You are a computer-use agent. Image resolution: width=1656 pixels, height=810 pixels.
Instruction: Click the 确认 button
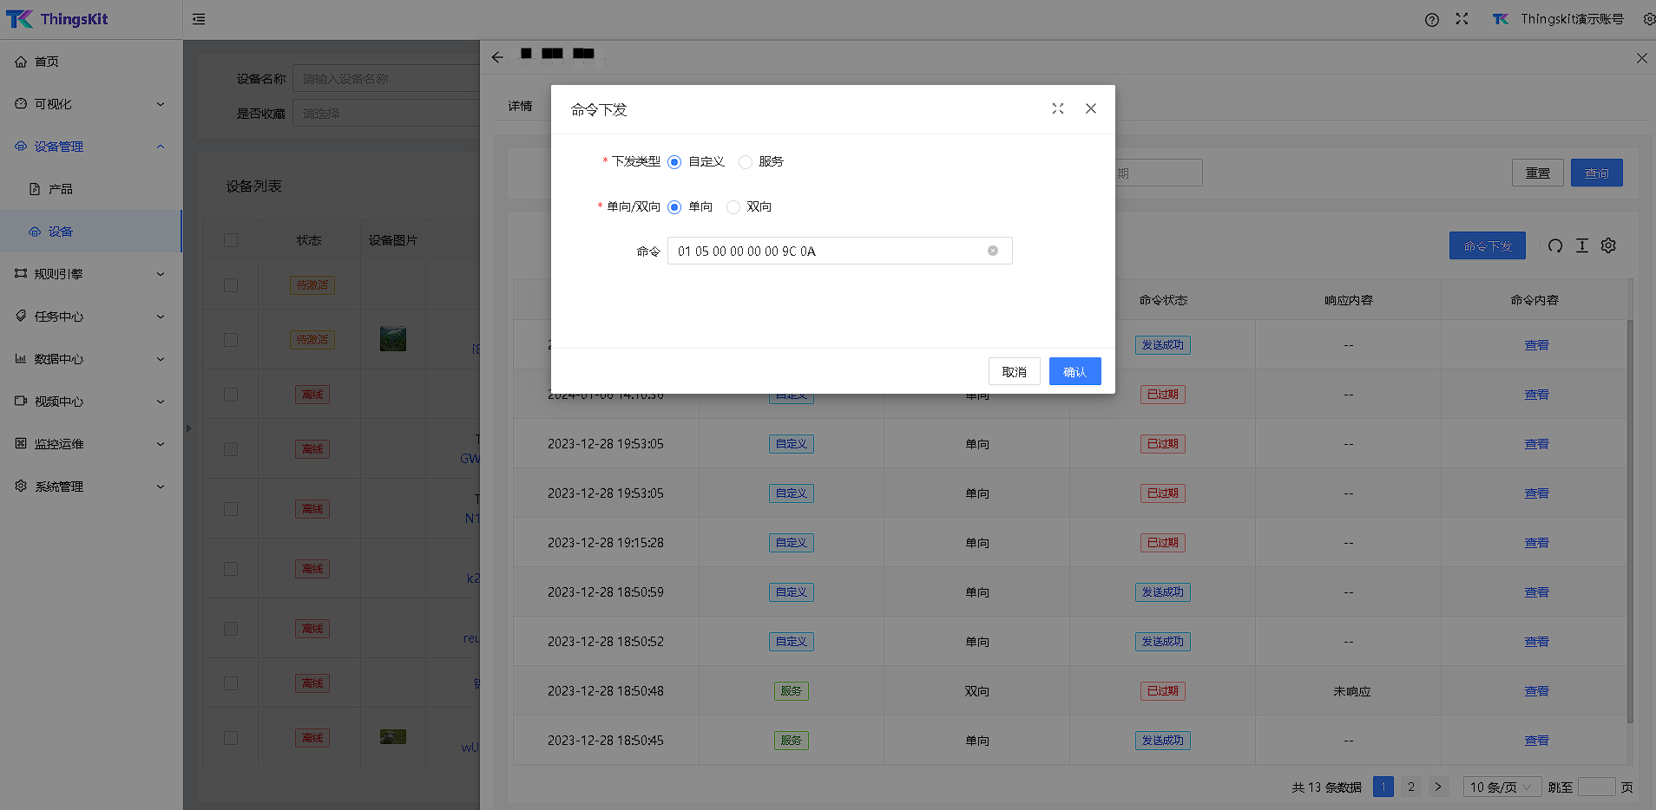coord(1074,371)
